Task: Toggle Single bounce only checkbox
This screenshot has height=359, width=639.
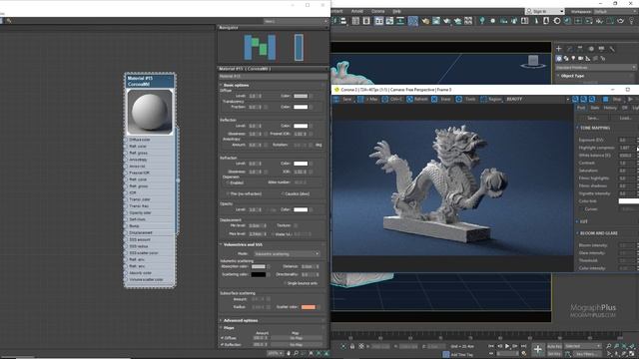Action: [x=285, y=283]
